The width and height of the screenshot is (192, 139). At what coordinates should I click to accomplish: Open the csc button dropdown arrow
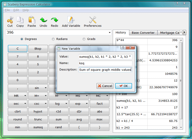pos(45,104)
